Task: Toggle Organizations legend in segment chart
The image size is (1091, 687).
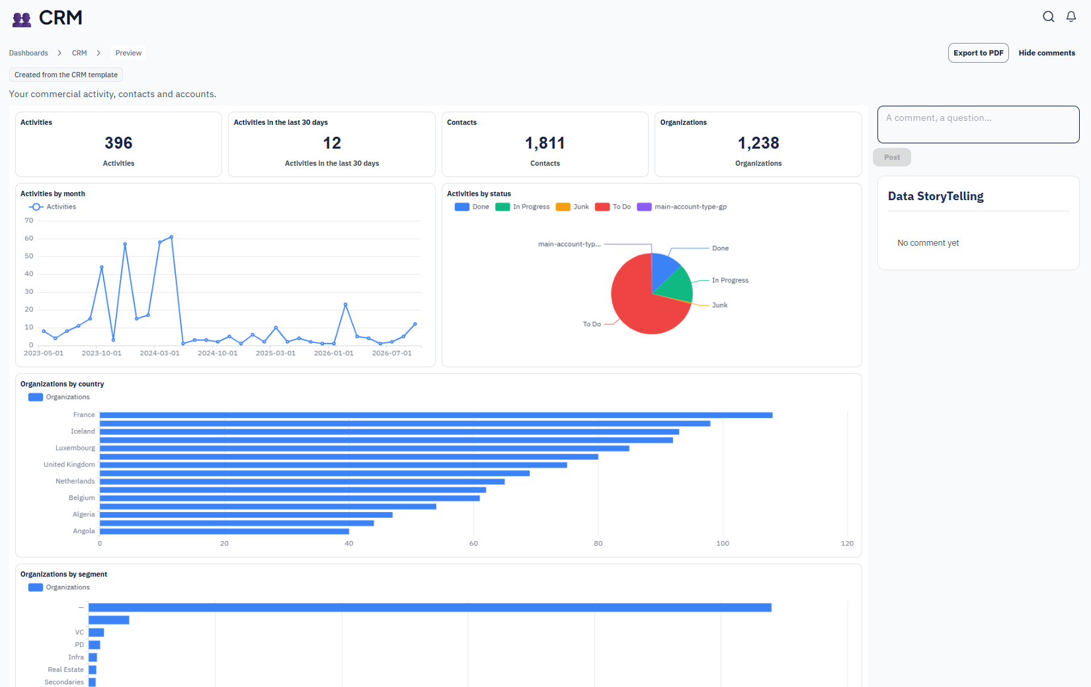Action: (x=59, y=587)
